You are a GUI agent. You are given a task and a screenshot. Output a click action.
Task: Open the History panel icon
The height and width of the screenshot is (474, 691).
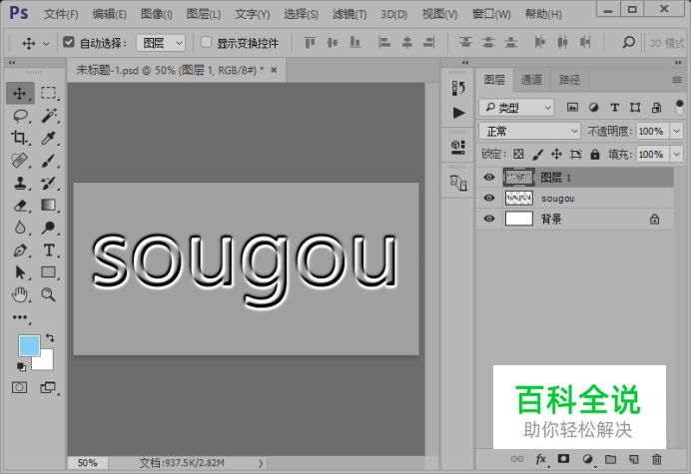tap(458, 88)
